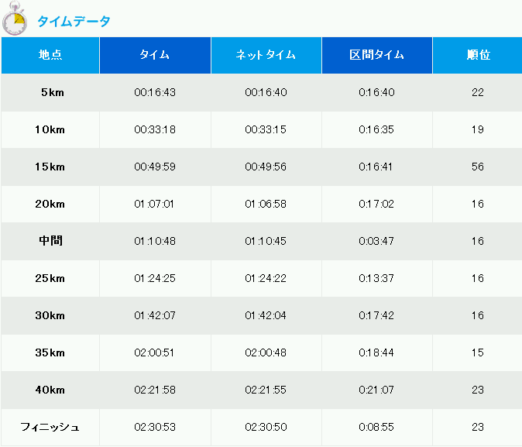Image resolution: width=522 pixels, height=447 pixels.
Task: Click the 5km rank value 22
Action: pos(478,92)
